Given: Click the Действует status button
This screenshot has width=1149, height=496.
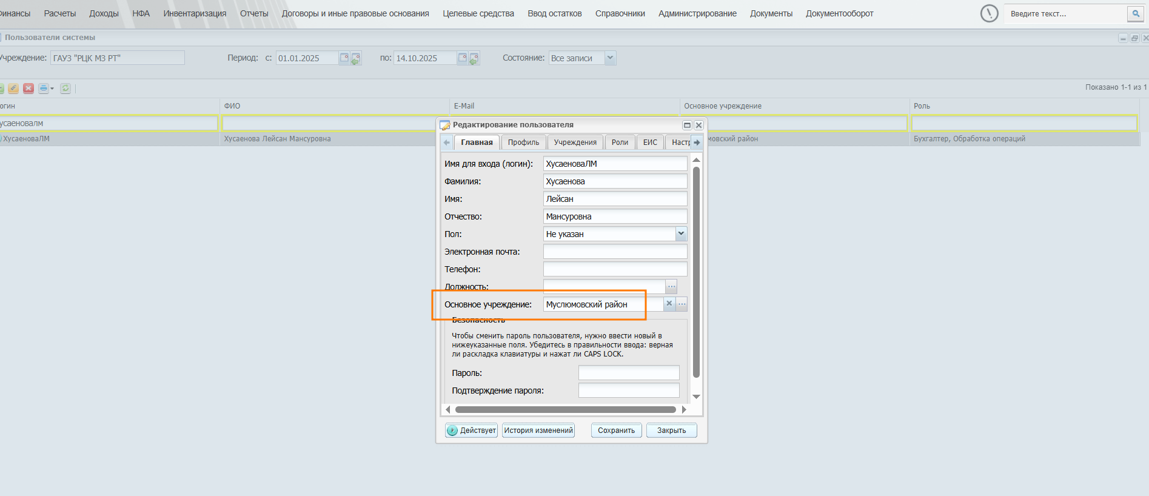Looking at the screenshot, I should point(472,431).
